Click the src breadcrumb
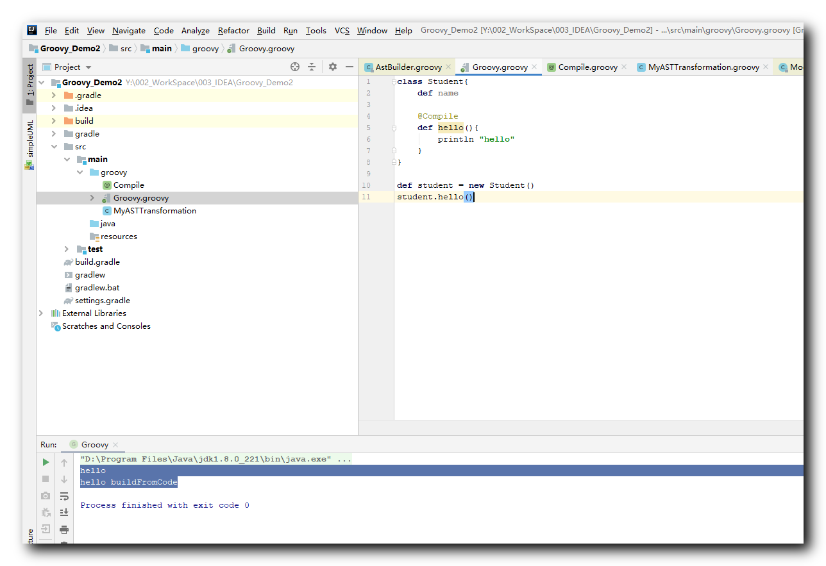 (121, 49)
